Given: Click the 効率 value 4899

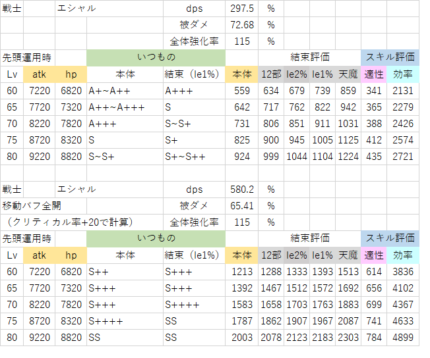Looking at the screenshot, I should (x=403, y=338).
